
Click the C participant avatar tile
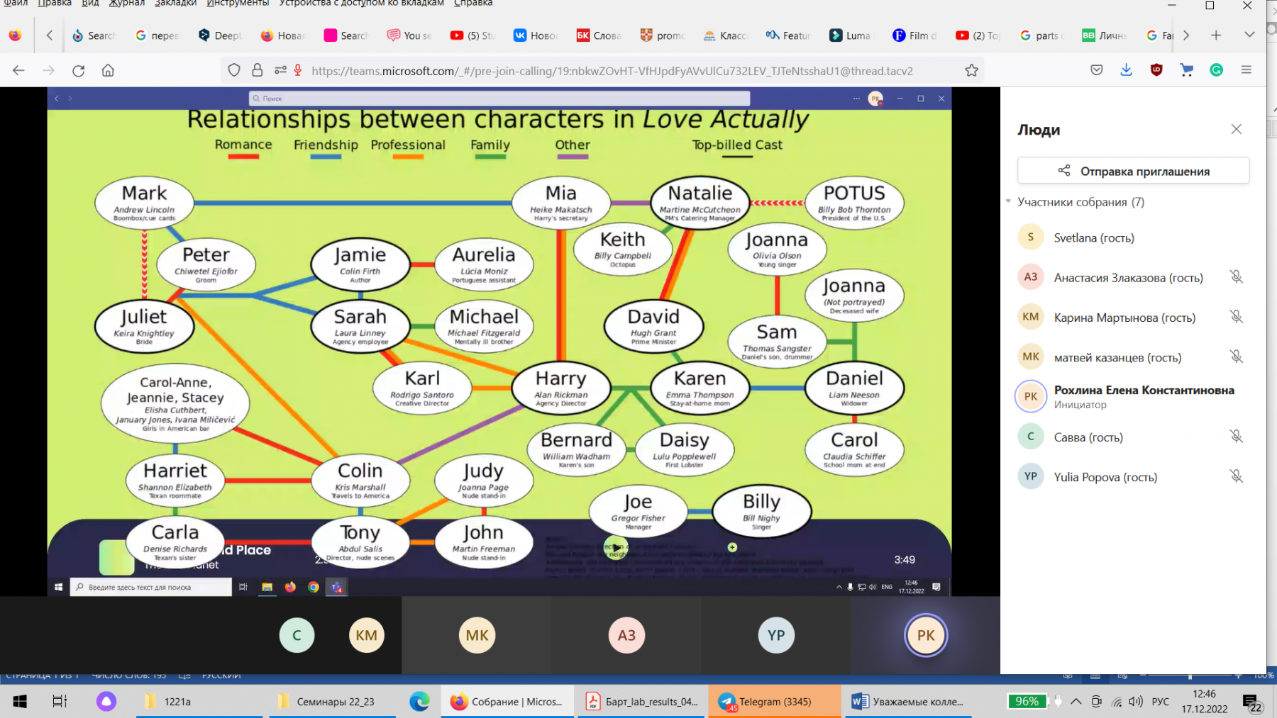coord(297,635)
